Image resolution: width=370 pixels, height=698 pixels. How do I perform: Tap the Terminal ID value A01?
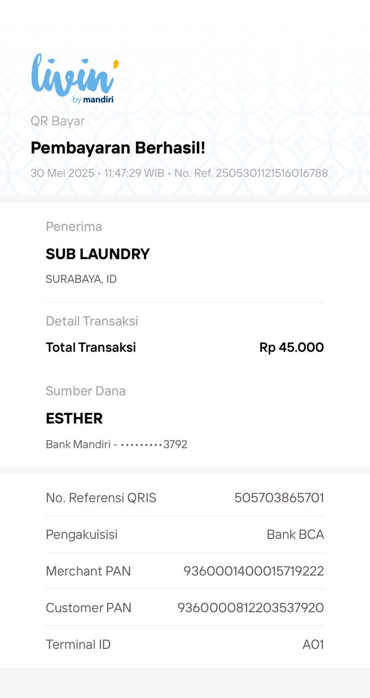[x=313, y=645]
